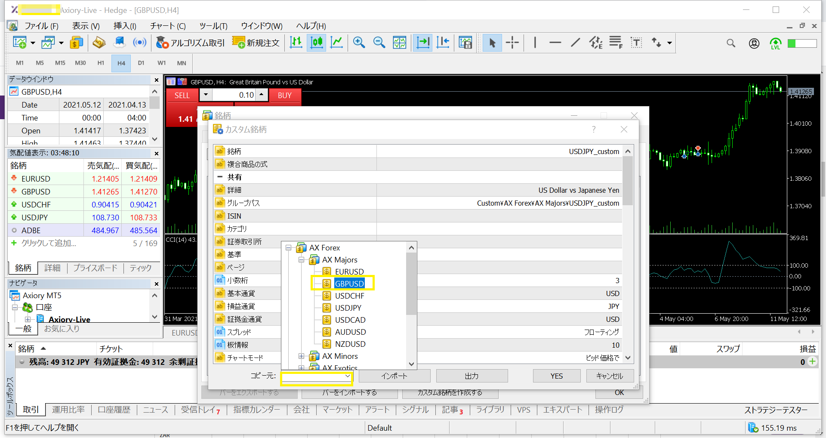Click the green LVL icon

click(x=775, y=43)
